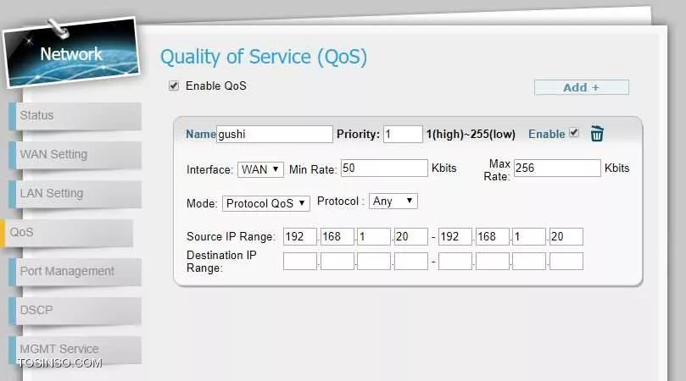Viewport: 686px width, 381px height.
Task: Click source IP end last octet 20
Action: coord(566,236)
